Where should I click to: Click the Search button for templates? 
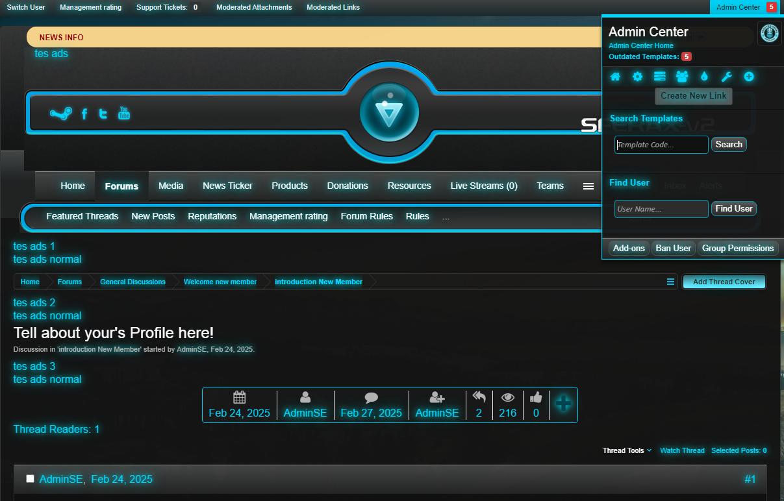click(x=729, y=145)
